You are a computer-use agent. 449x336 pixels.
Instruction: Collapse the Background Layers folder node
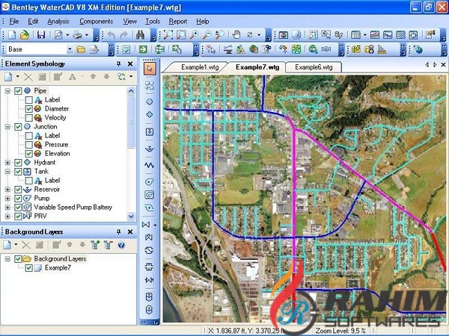[x=7, y=259]
